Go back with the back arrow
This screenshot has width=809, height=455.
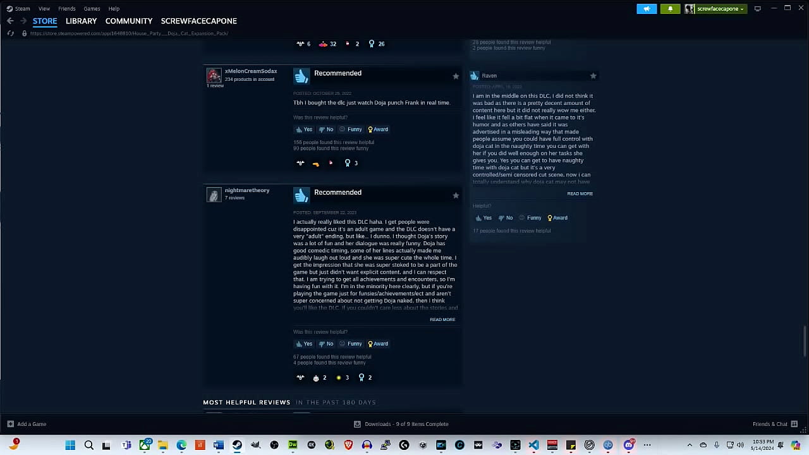[x=10, y=21]
